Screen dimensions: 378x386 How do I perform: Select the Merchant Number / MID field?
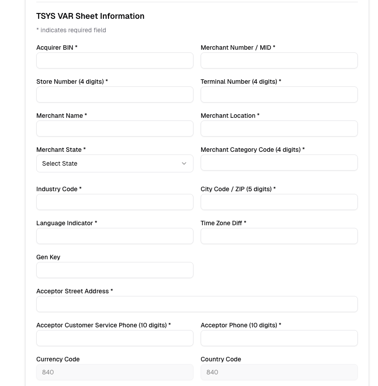(x=279, y=60)
